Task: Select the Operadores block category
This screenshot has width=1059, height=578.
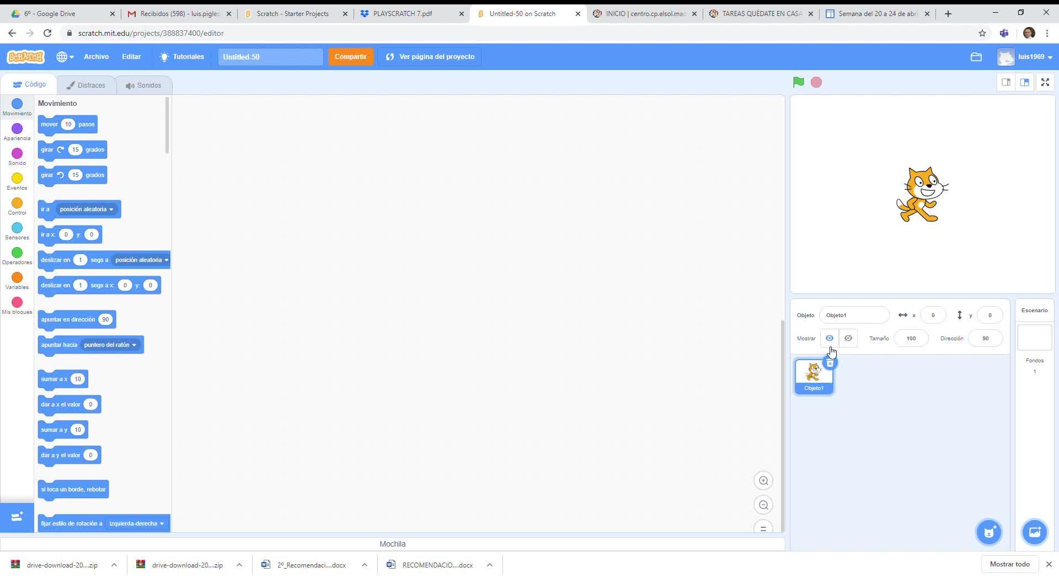Action: coord(17,256)
